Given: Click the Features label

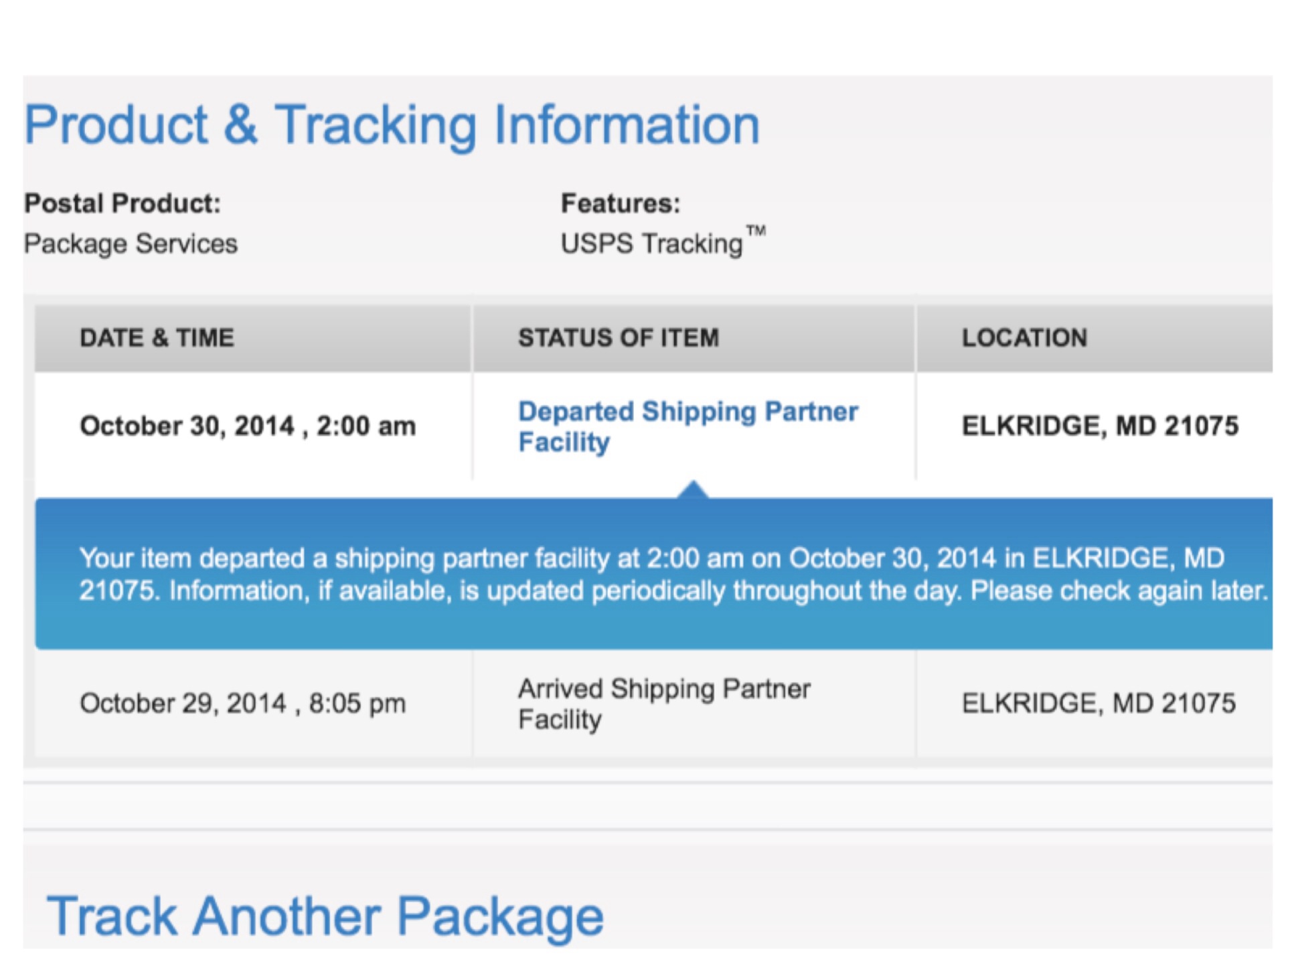Looking at the screenshot, I should 620,204.
